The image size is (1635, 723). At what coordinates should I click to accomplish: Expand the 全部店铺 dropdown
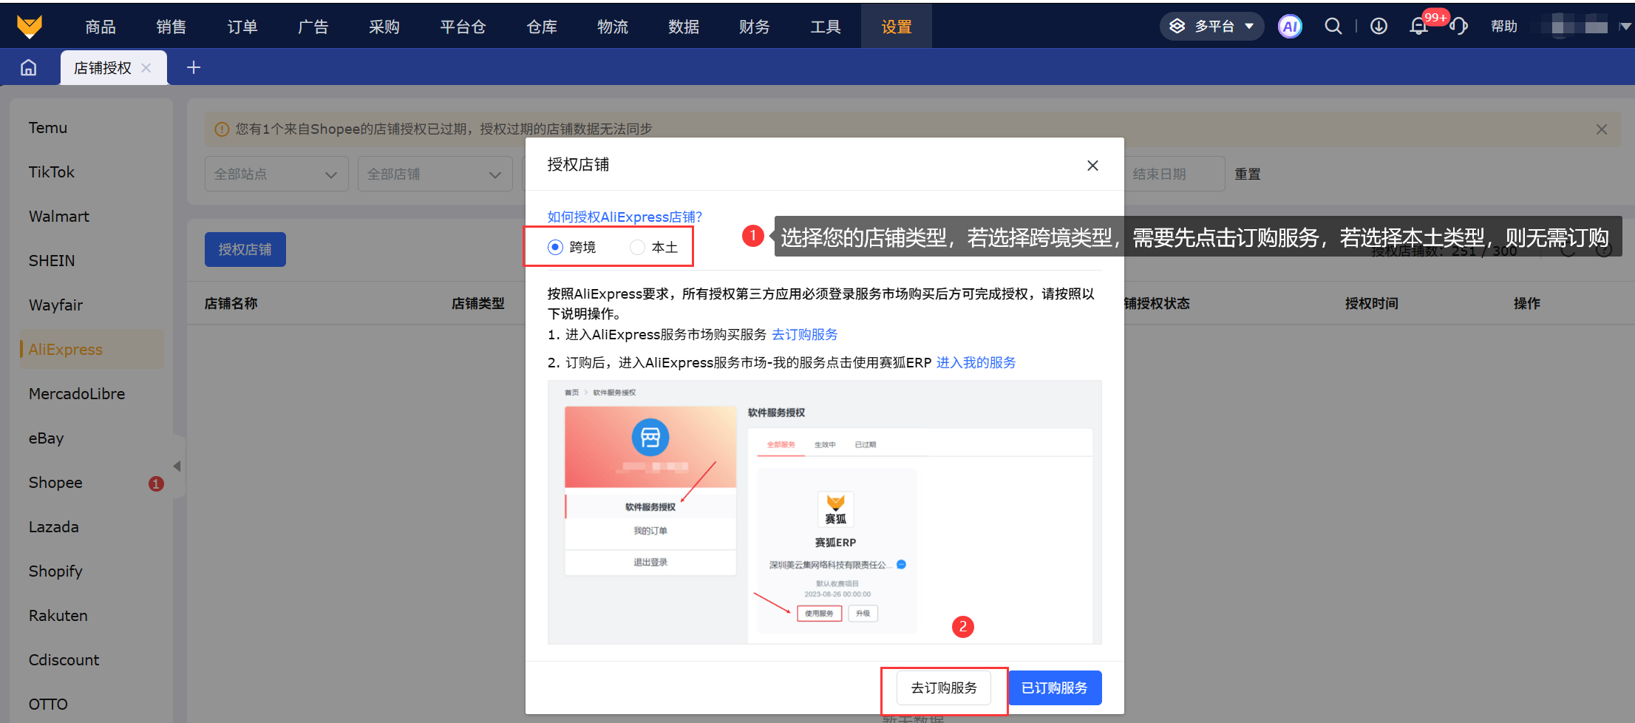[435, 174]
